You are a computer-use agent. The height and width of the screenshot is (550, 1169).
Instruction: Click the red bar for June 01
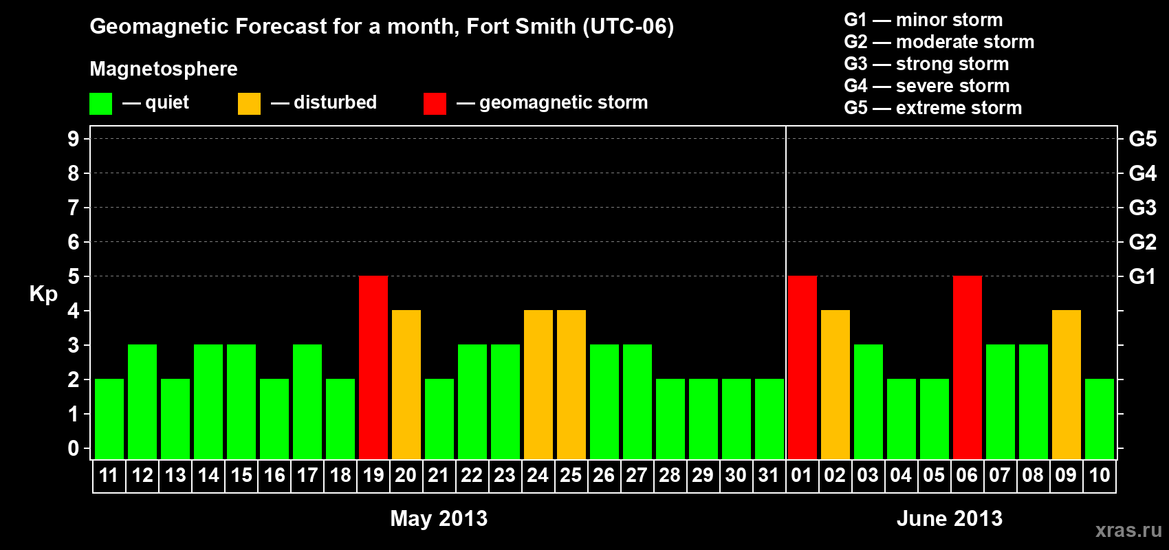click(802, 367)
